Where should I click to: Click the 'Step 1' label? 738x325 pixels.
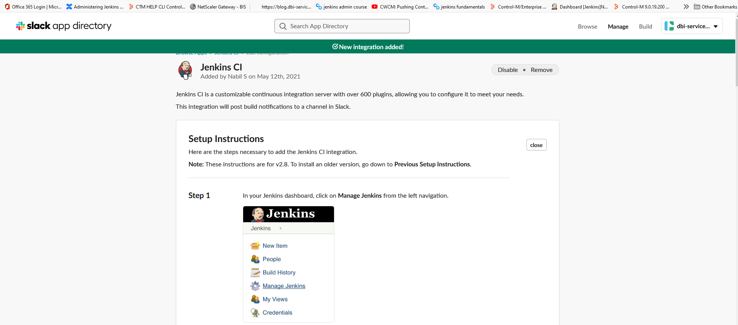(x=199, y=195)
